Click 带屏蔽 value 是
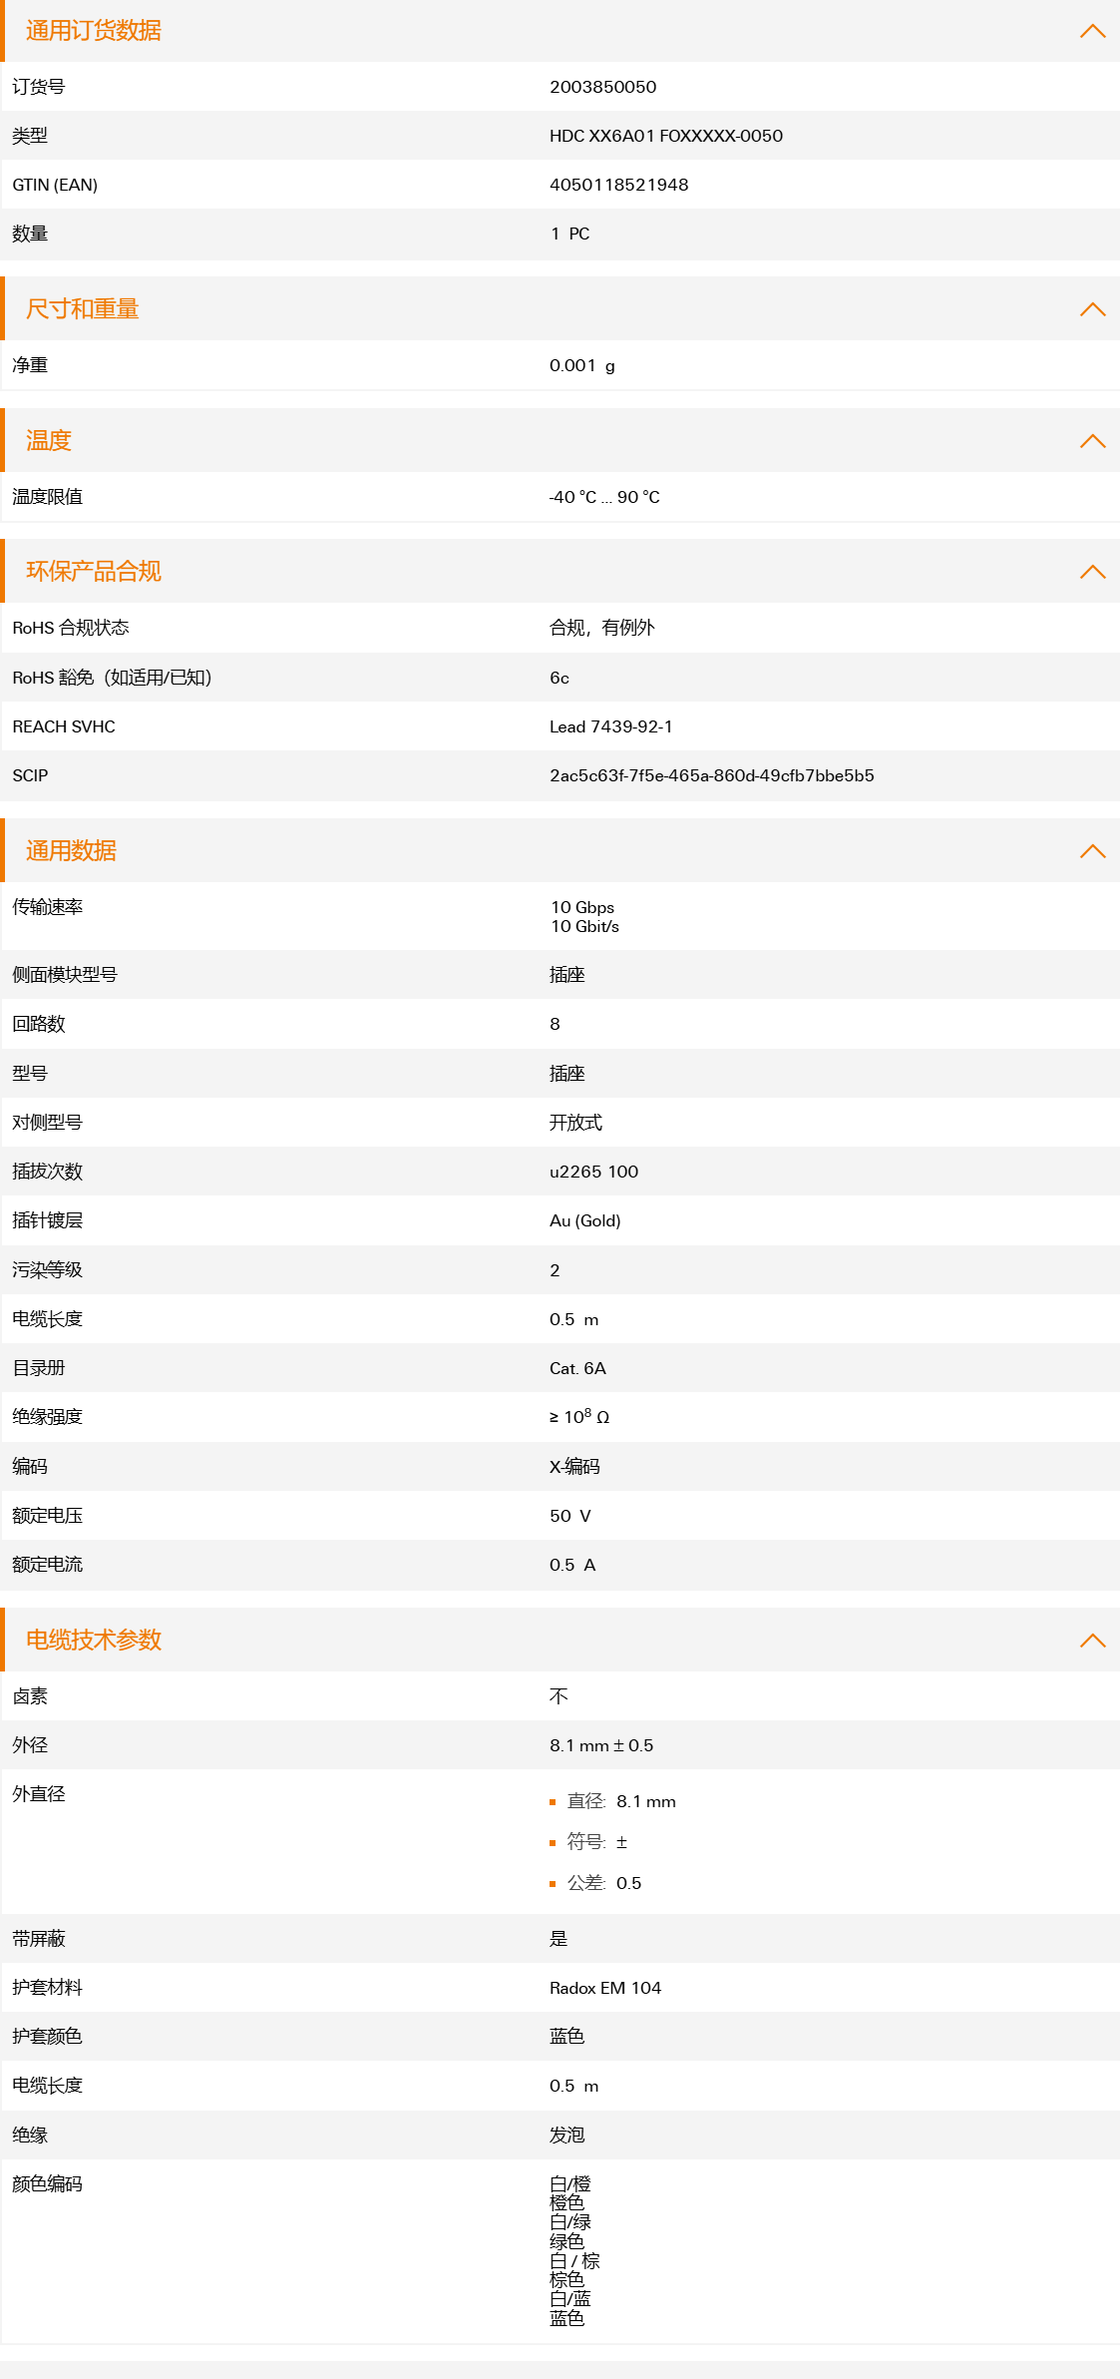The image size is (1120, 2379). click(x=559, y=1939)
